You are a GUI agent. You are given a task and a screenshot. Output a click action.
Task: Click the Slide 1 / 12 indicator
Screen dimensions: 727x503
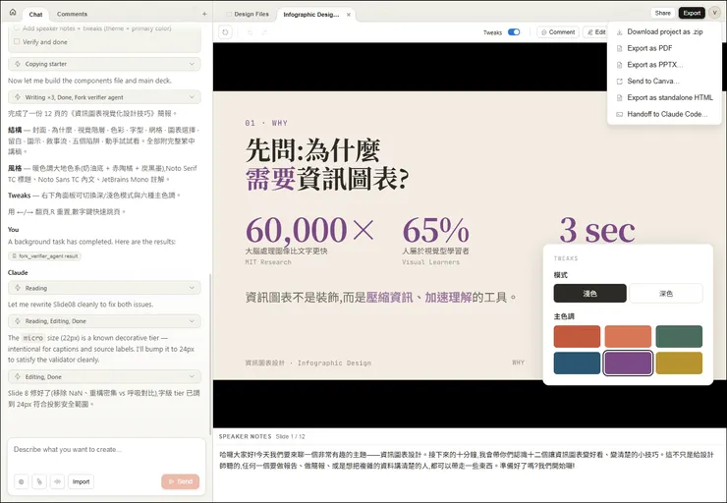tap(290, 437)
